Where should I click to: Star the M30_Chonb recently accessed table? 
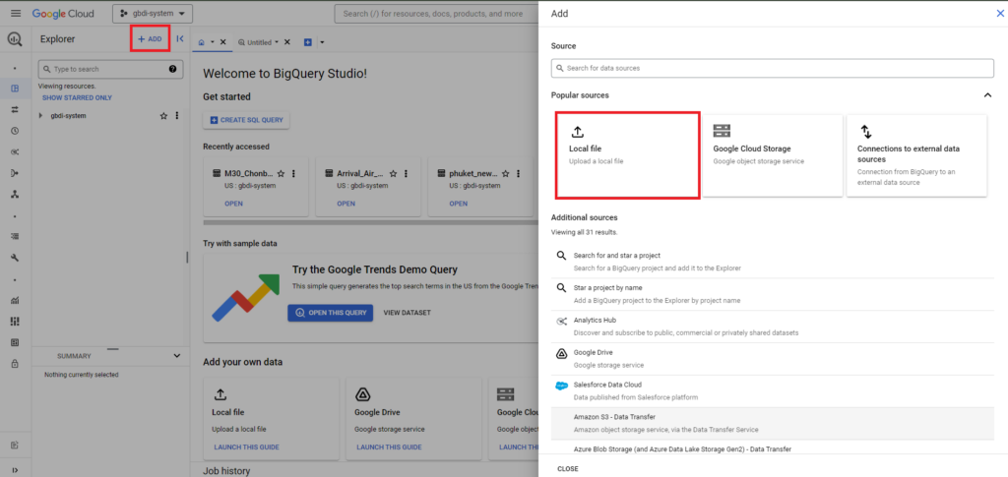coord(281,173)
